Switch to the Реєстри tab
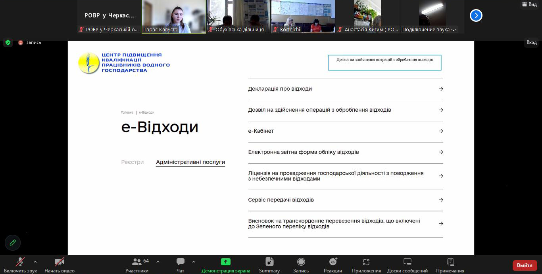The height and width of the screenshot is (274, 542). pos(133,162)
